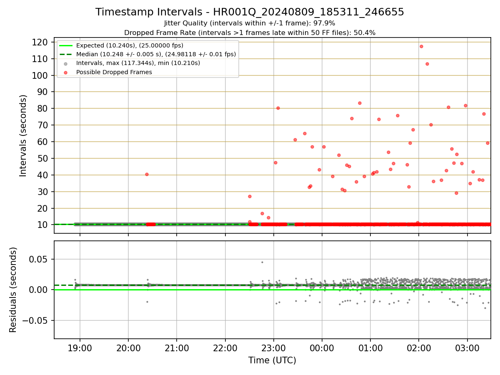
Task: Click the 'Intervals (seconds)' y-axis label
Action: click(x=23, y=135)
